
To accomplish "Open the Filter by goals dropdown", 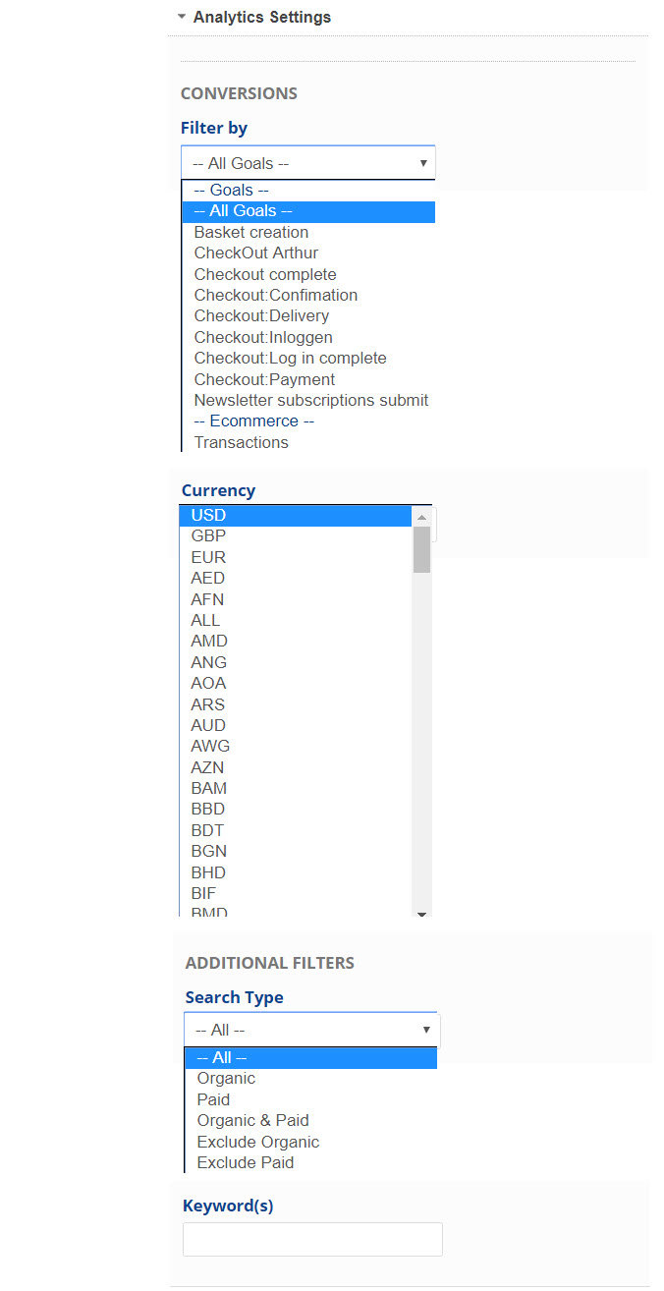I will 307,163.
